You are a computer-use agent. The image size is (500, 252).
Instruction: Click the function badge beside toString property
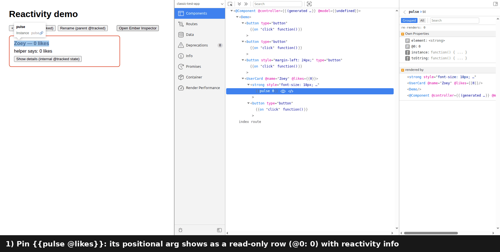[407, 59]
